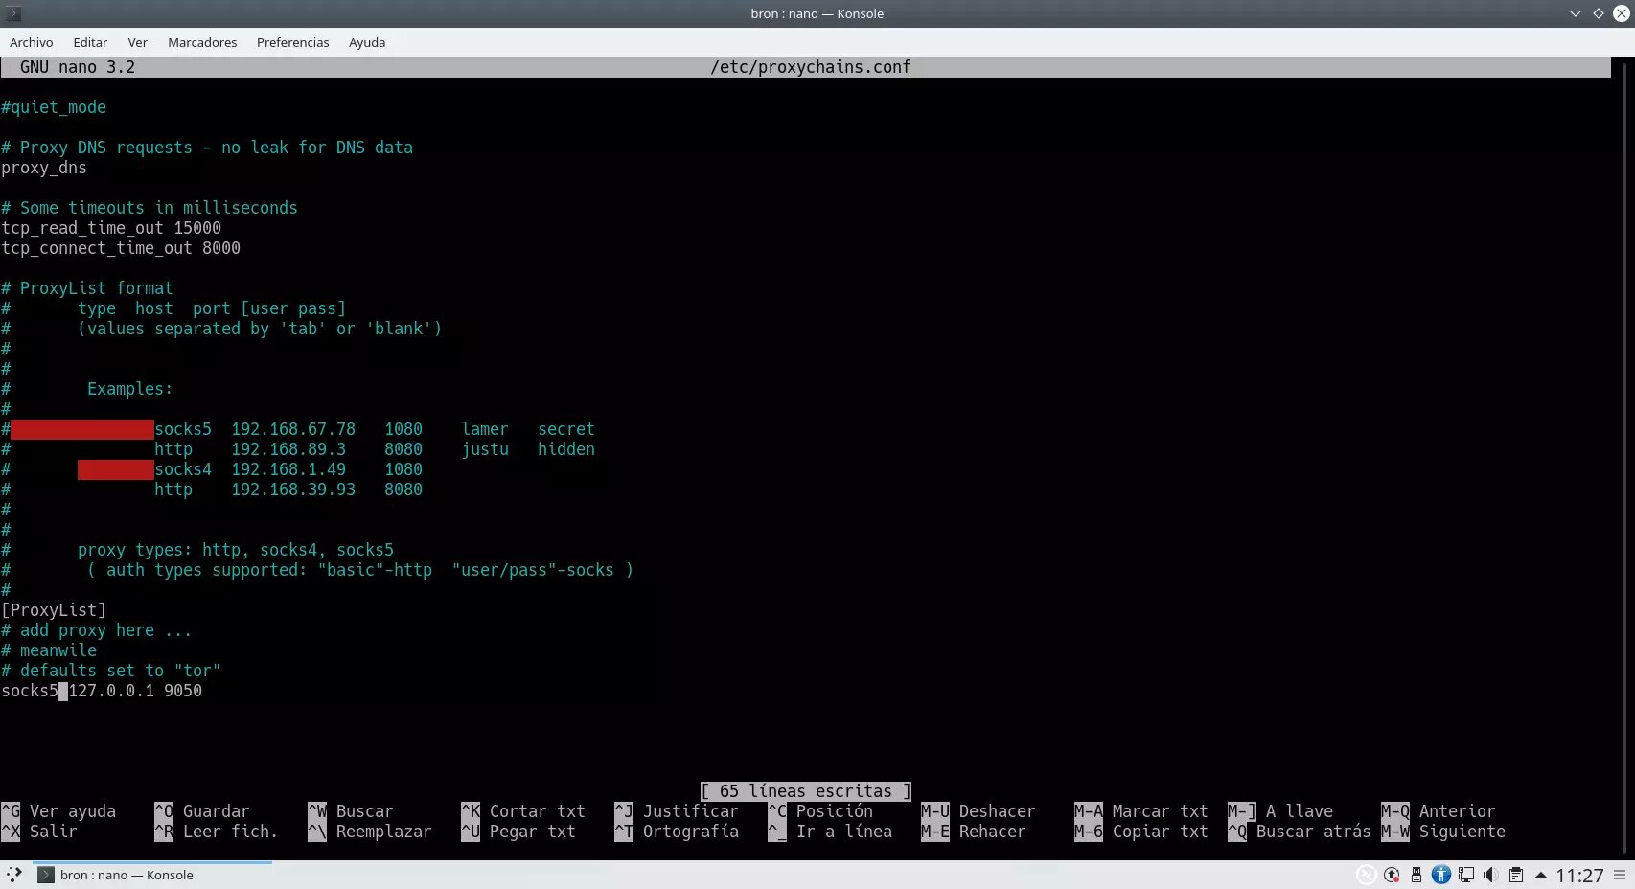Open the Preferencias menu
1635x889 pixels.
pos(292,42)
